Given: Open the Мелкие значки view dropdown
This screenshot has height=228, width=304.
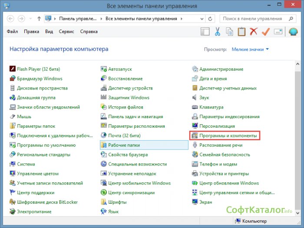Looking at the screenshot, I should [x=250, y=50].
